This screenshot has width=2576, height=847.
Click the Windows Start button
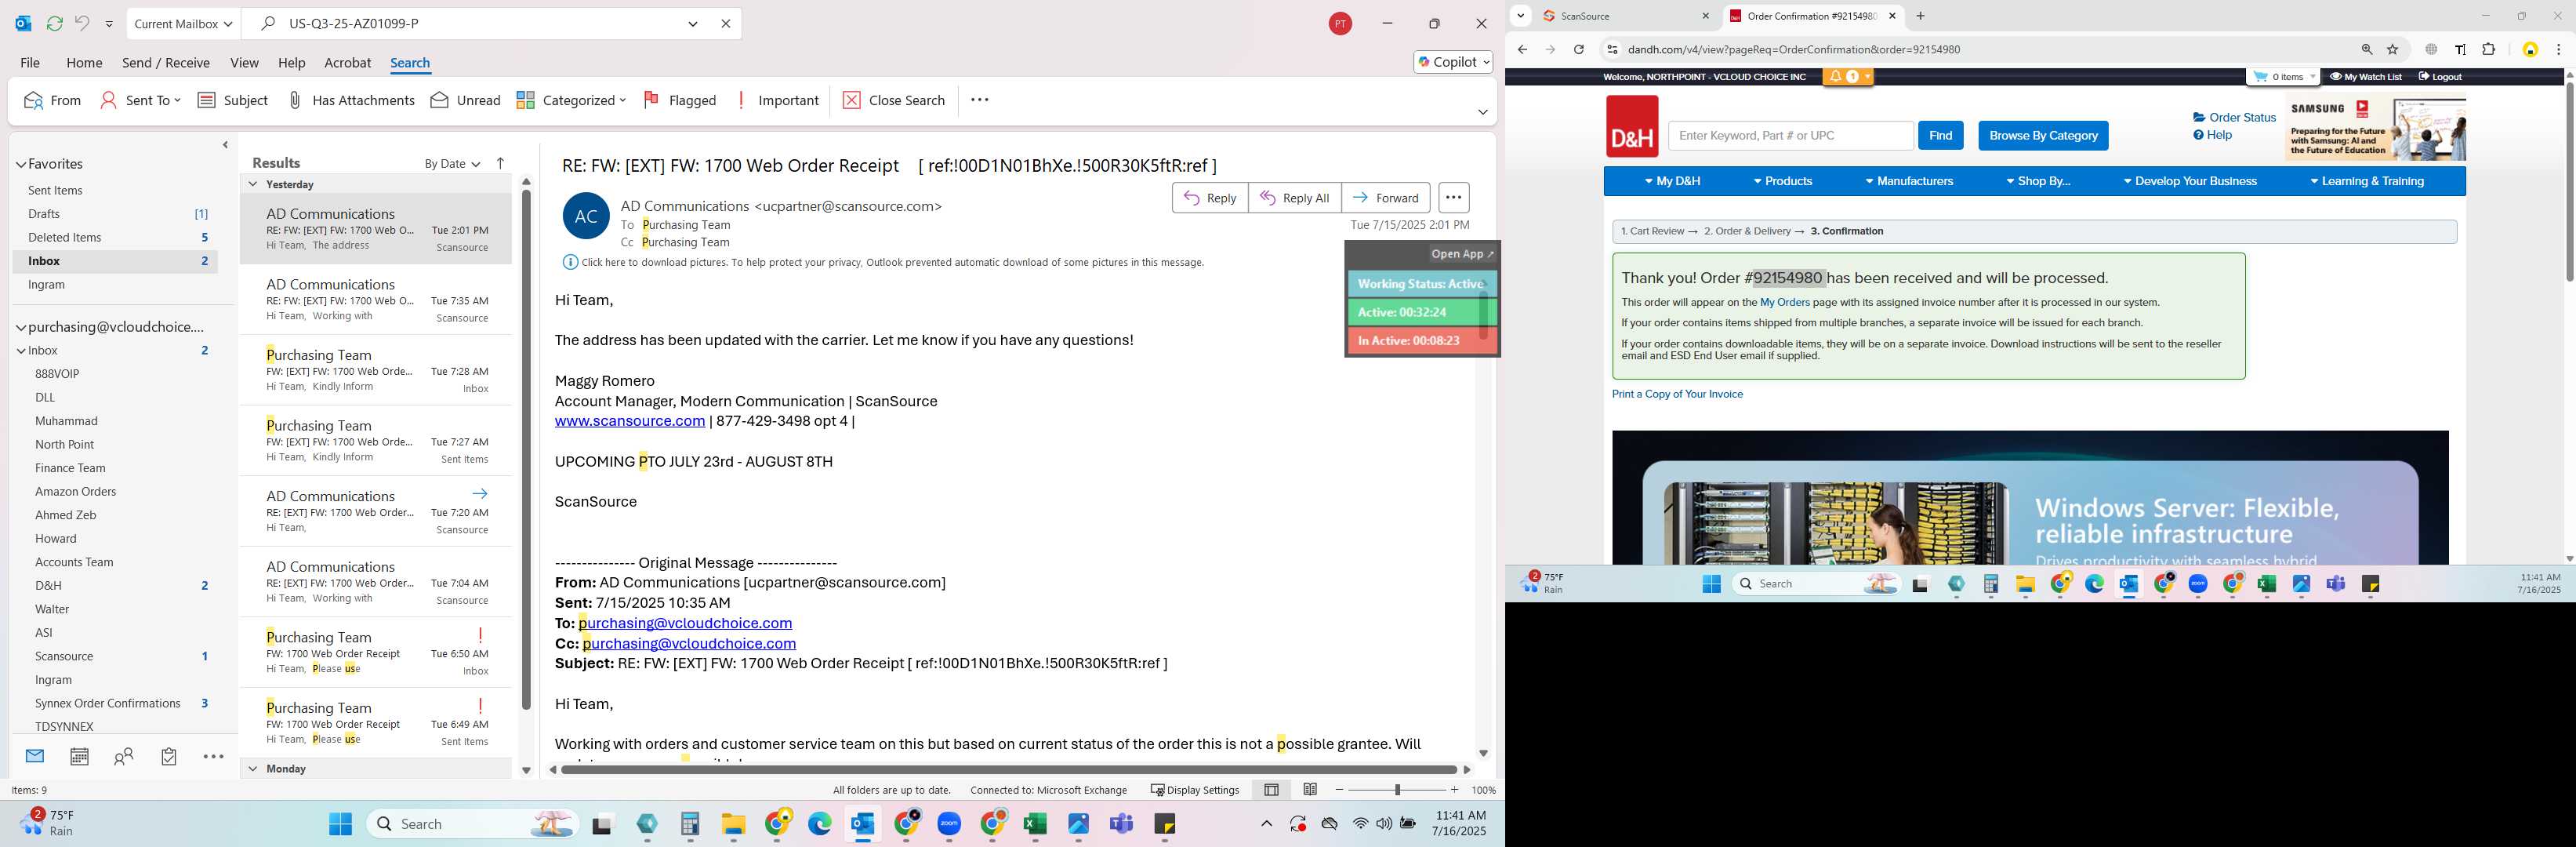click(340, 824)
